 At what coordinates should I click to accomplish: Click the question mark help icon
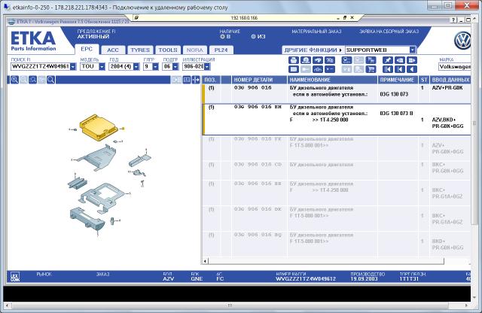pyautogui.click(x=453, y=20)
